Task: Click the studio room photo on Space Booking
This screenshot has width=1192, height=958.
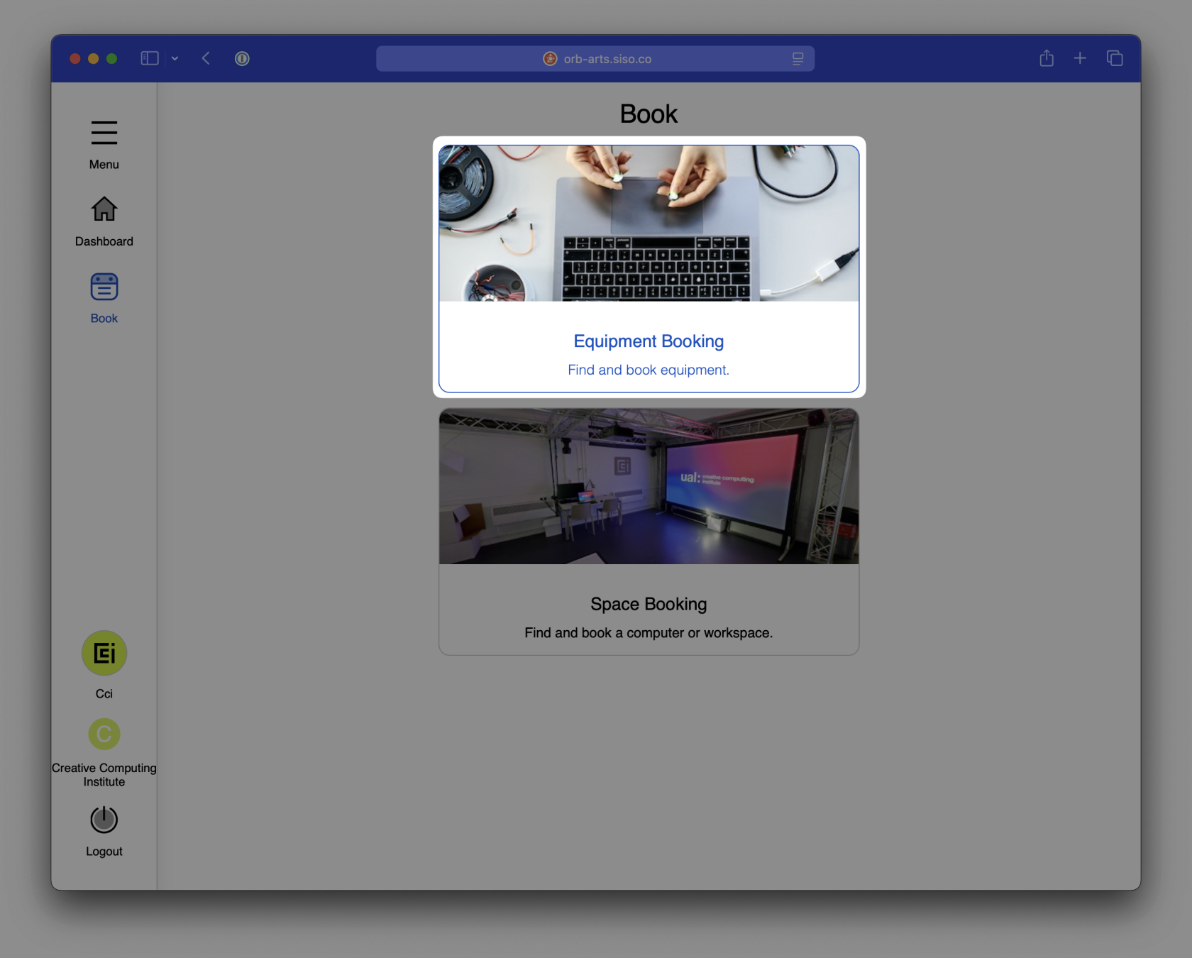Action: tap(649, 486)
